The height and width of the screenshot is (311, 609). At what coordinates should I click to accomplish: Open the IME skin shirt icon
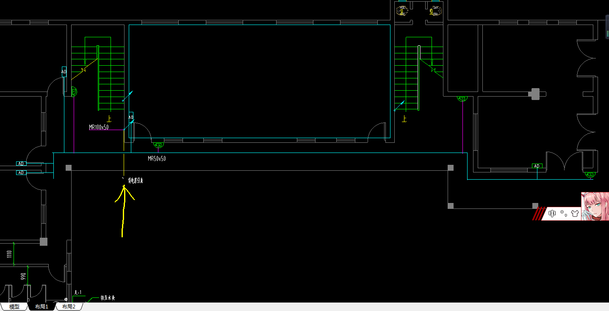(574, 214)
